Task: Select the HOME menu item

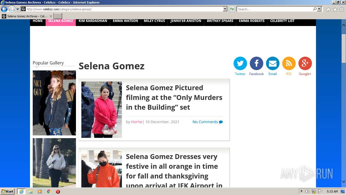Action: pyautogui.click(x=38, y=21)
